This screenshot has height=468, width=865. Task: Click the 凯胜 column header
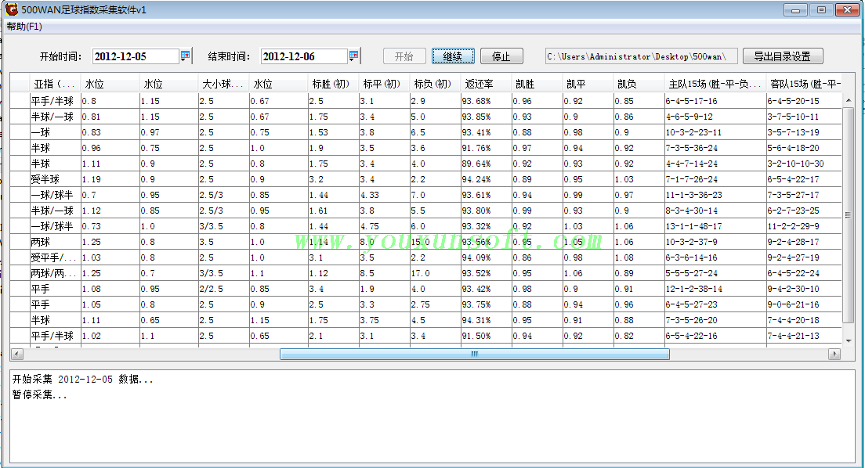[x=537, y=84]
